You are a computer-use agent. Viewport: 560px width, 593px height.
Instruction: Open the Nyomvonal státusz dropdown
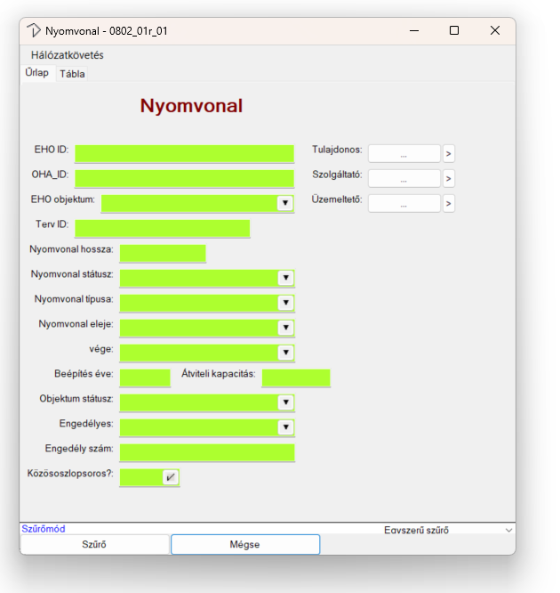(x=285, y=278)
